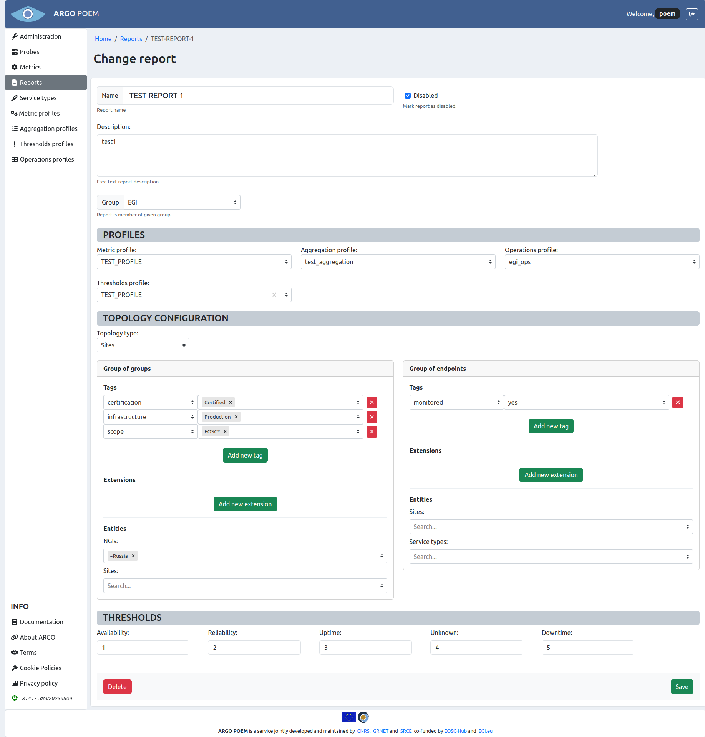Click the logout icon top right
This screenshot has height=737, width=705.
pos(692,14)
